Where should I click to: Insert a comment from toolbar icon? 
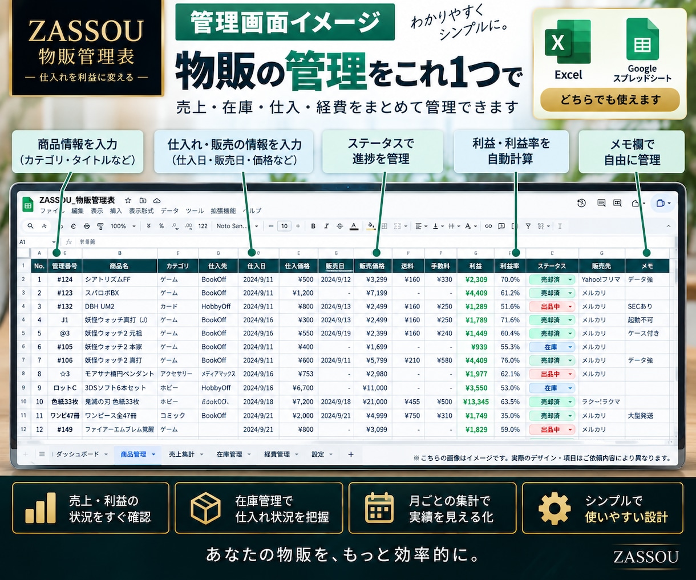(501, 226)
